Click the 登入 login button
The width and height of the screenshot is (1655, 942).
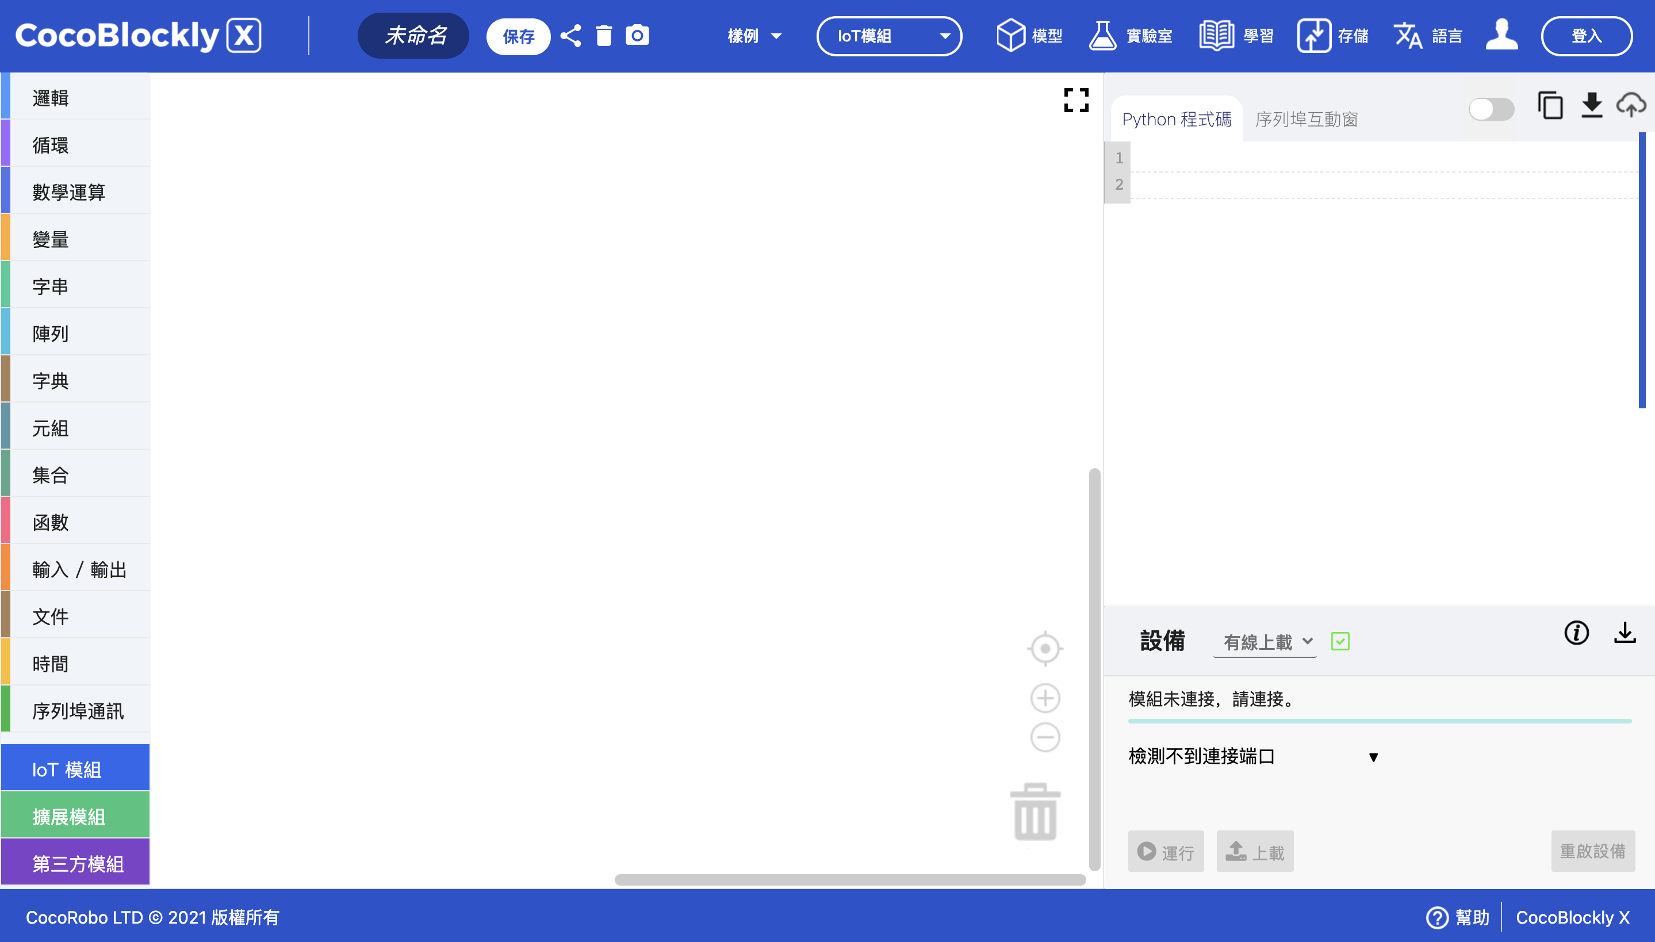coord(1587,36)
